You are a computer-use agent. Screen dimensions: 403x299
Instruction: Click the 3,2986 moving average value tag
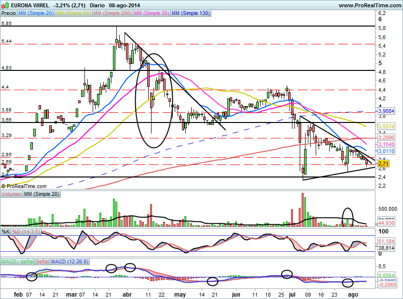[386, 137]
